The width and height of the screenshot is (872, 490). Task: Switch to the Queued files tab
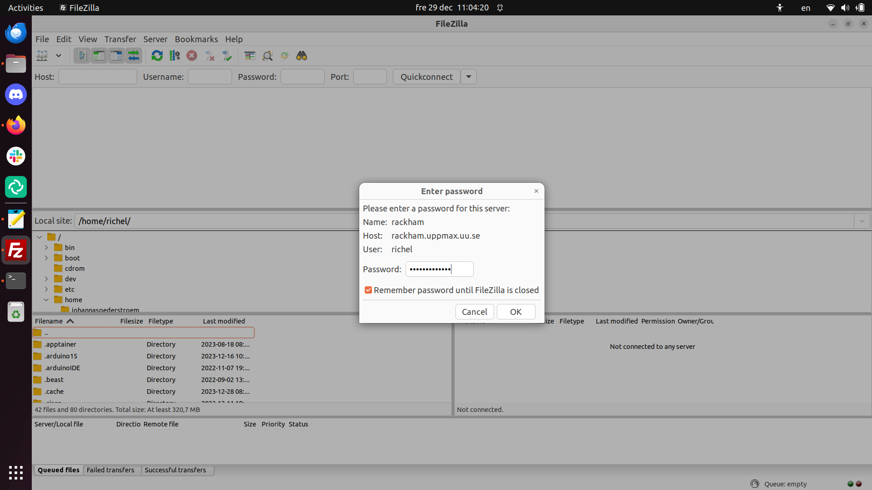(59, 470)
